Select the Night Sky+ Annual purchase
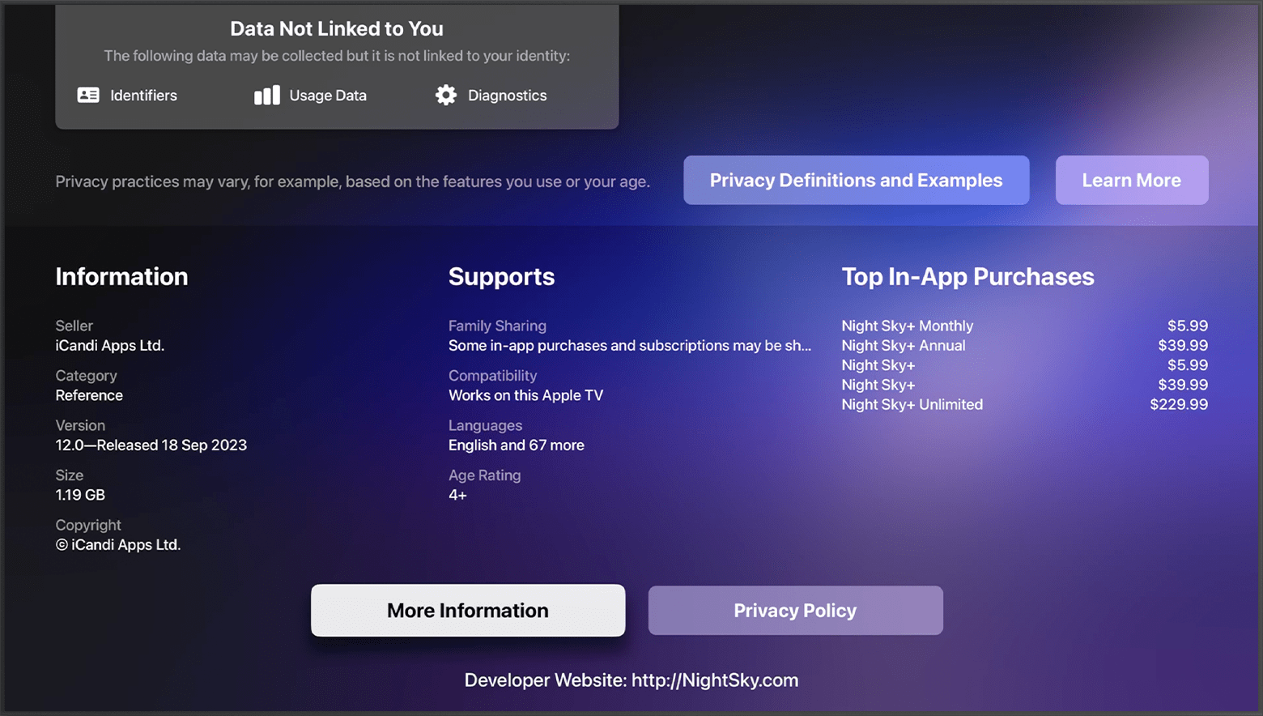Viewport: 1263px width, 716px height. tap(903, 346)
